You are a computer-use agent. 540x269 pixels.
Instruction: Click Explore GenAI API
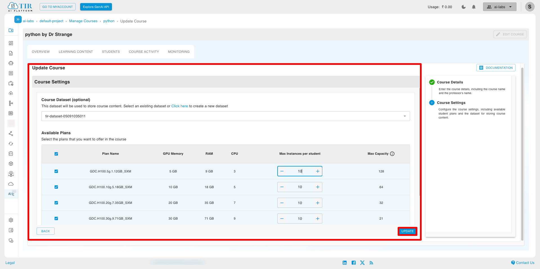click(x=96, y=7)
